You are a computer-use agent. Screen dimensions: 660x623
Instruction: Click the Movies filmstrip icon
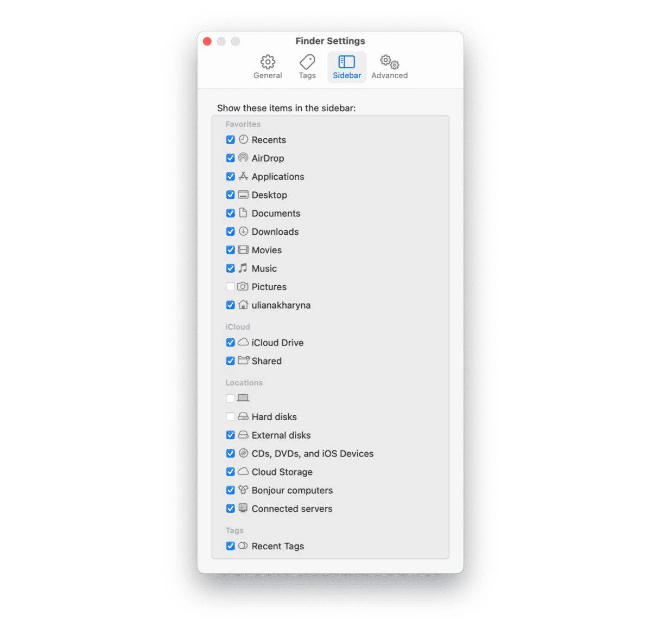tap(243, 250)
